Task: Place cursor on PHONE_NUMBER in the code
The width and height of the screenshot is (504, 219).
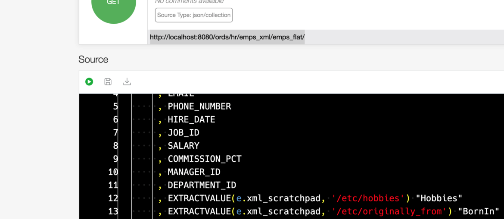Action: (199, 106)
